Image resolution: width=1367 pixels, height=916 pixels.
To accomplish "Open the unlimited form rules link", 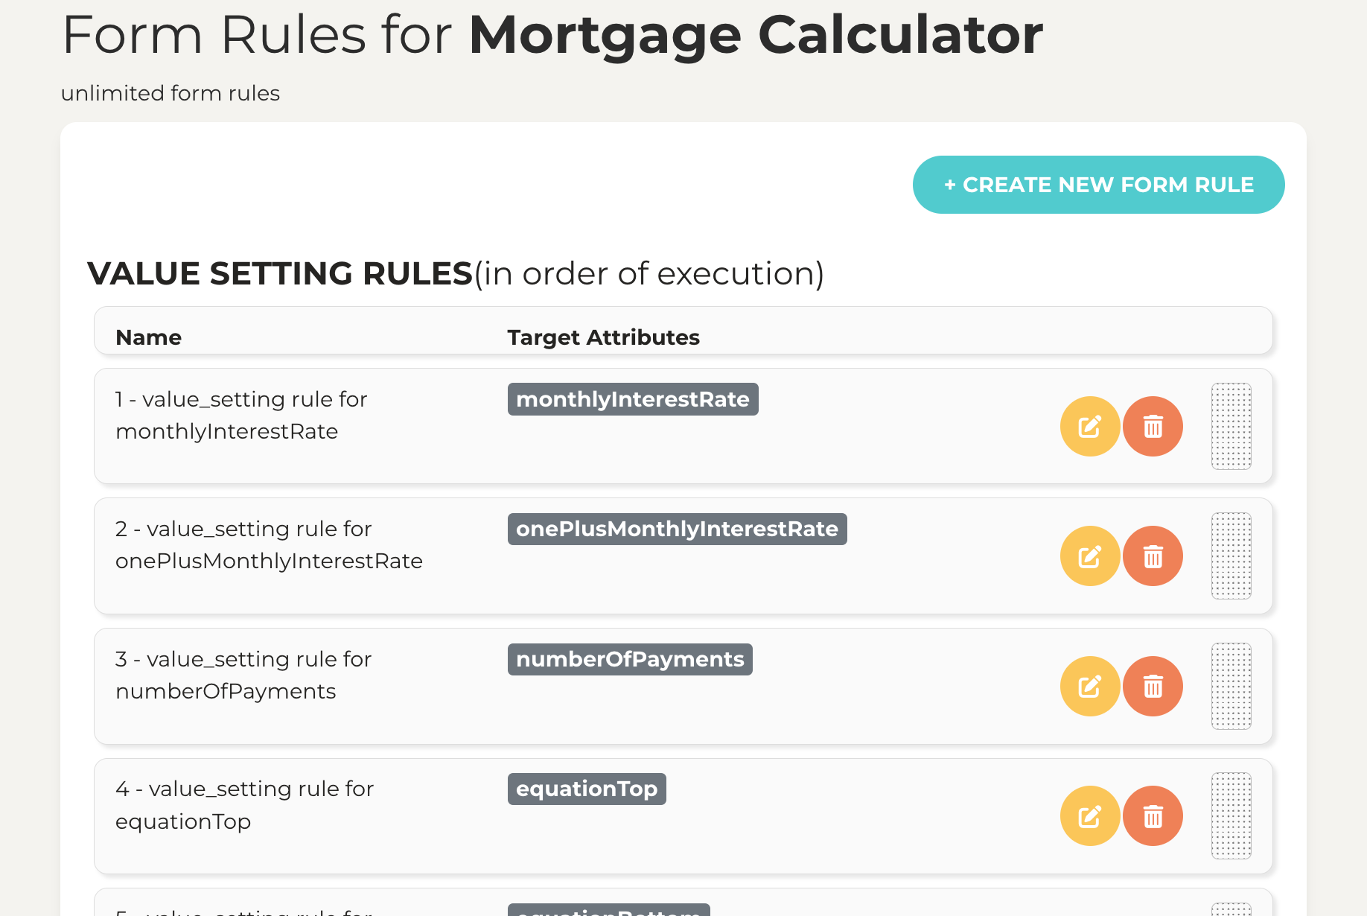I will click(x=170, y=93).
